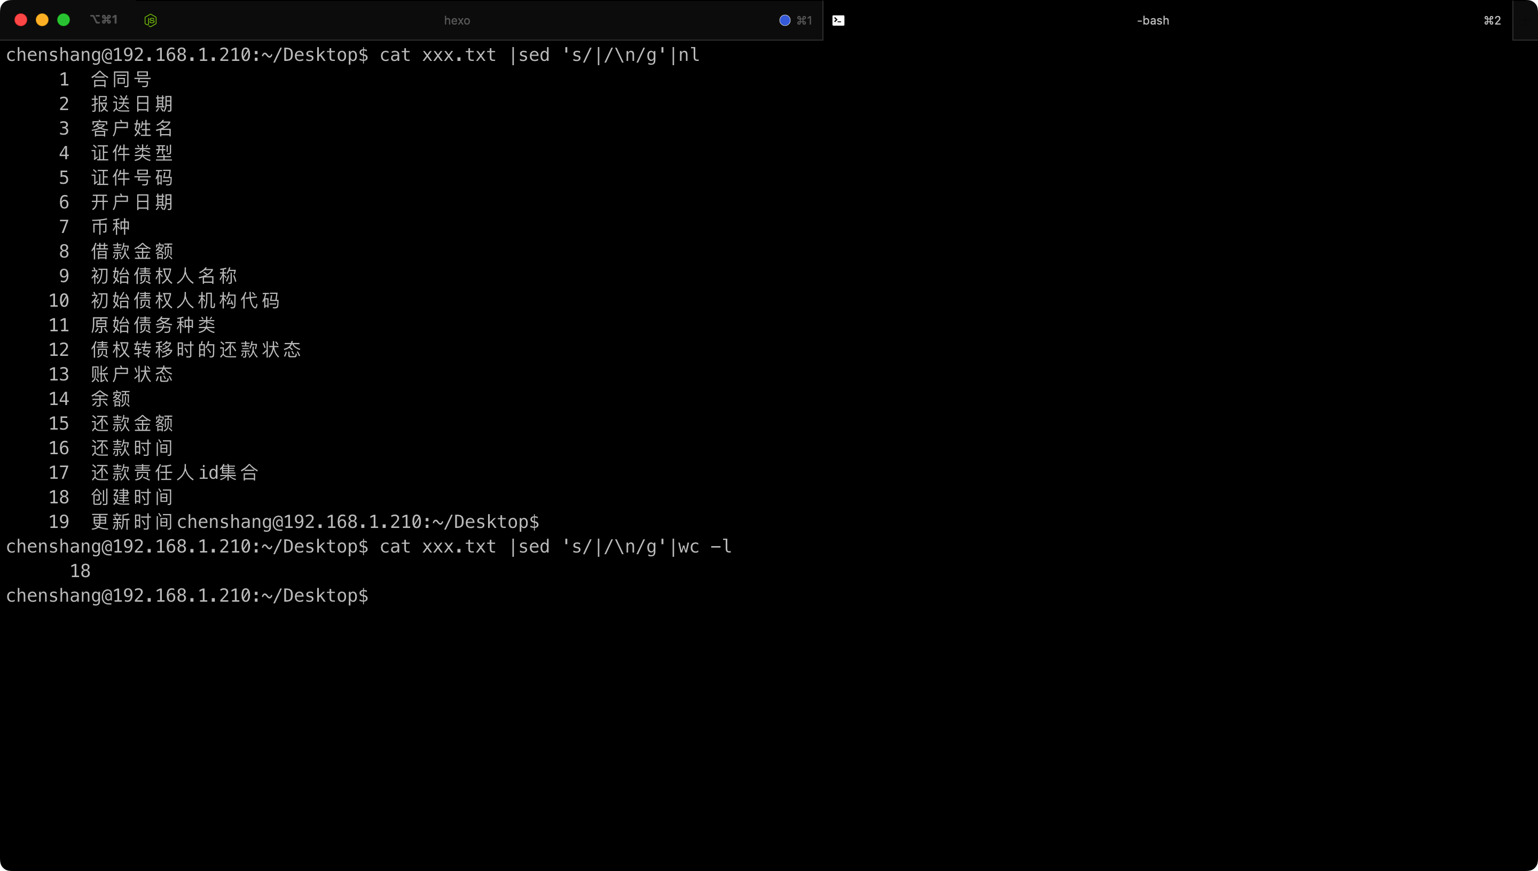Click output line 19 更新时间

132,522
